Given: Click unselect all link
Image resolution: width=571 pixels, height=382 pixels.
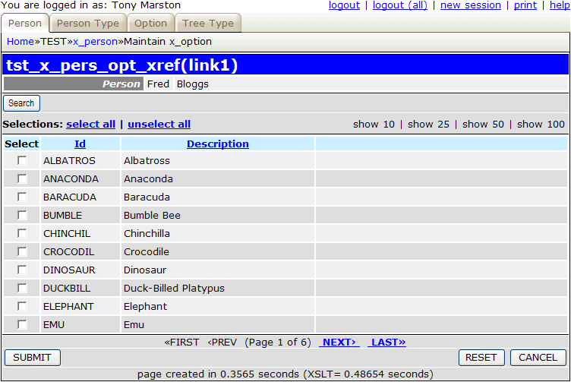Looking at the screenshot, I should (159, 125).
